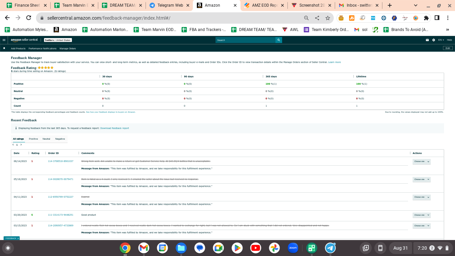Follow the Learn more link
Screen dimensions: 455x256
click(x=334, y=62)
